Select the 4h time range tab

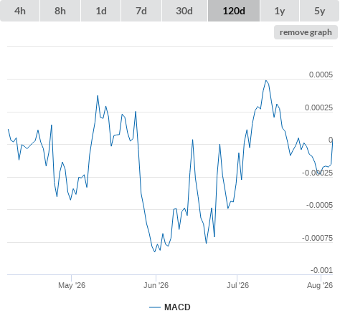(x=20, y=11)
